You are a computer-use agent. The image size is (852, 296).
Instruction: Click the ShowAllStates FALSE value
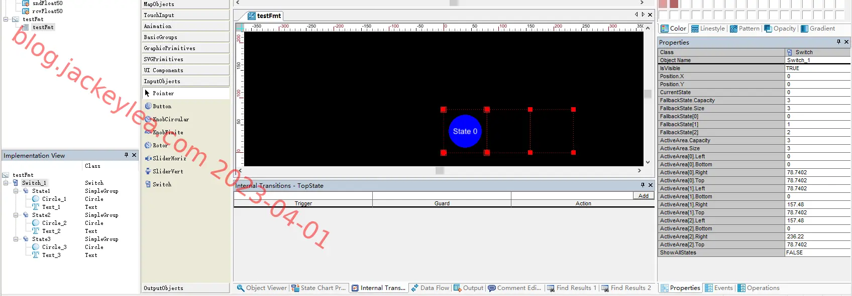(817, 252)
